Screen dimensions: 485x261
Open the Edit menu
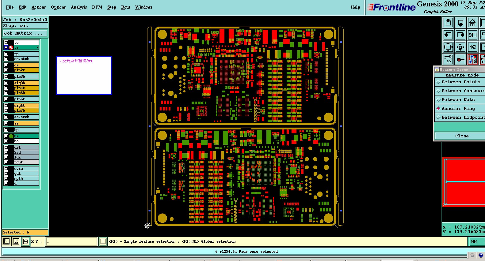[23, 7]
